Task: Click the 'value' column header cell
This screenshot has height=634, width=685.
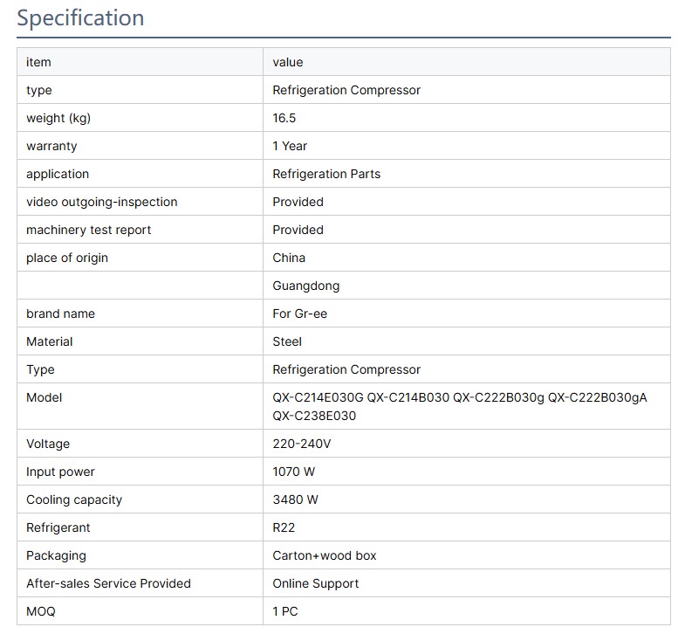Action: point(288,62)
